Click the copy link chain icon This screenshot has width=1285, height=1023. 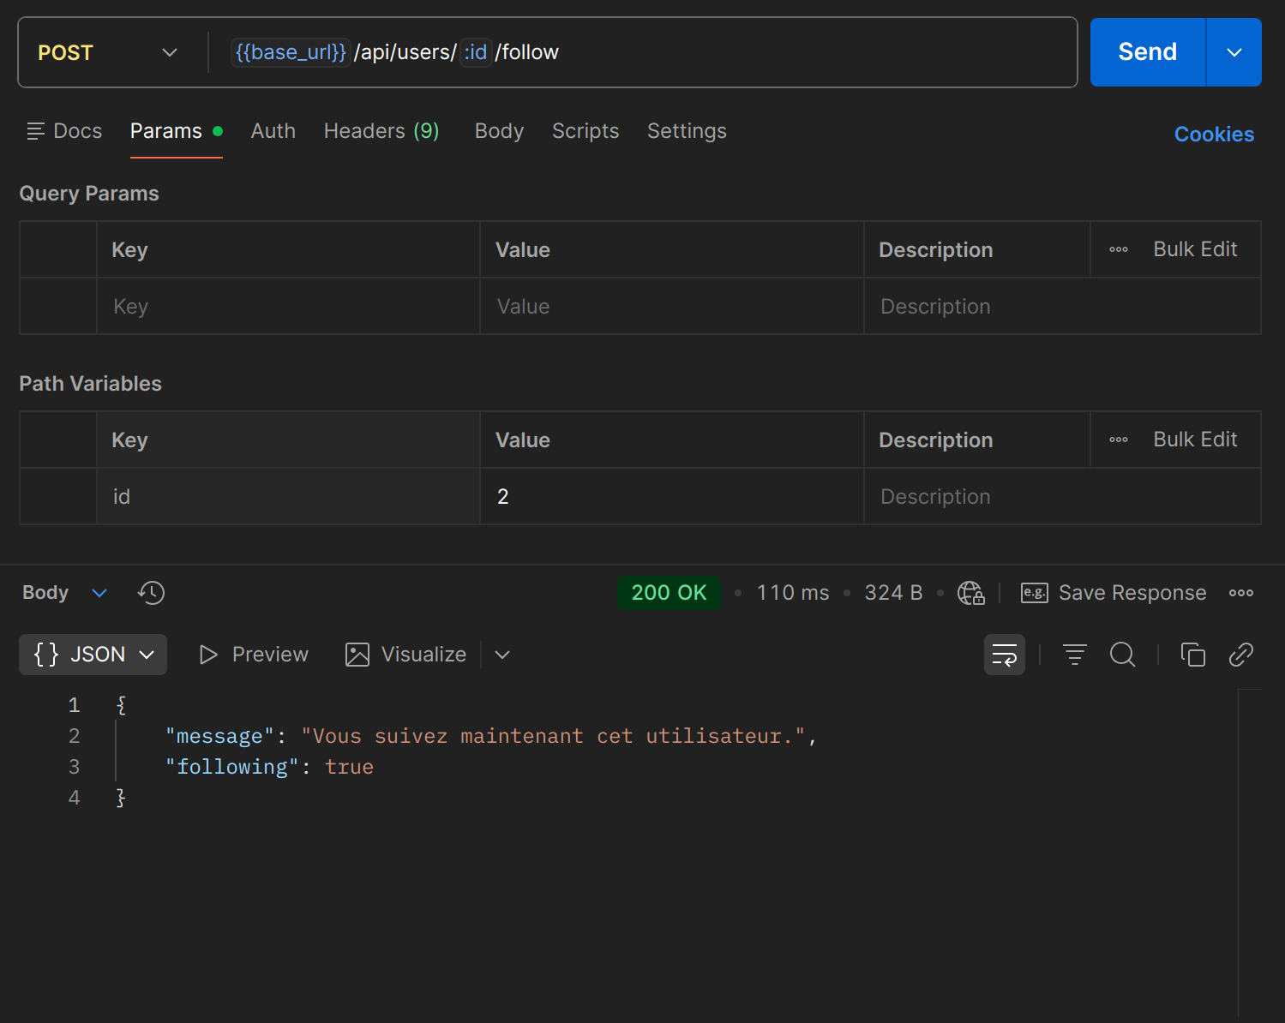click(1241, 655)
